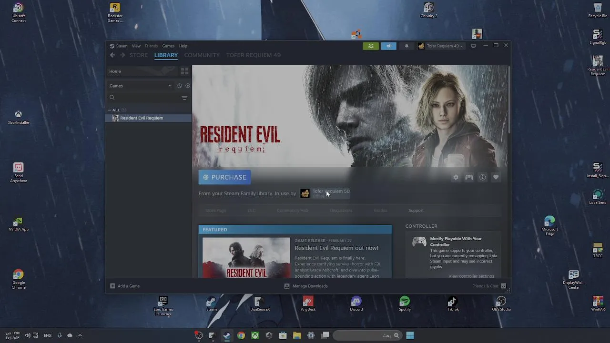Click the Windows Start button
Screen dimensions: 610x343
point(410,335)
